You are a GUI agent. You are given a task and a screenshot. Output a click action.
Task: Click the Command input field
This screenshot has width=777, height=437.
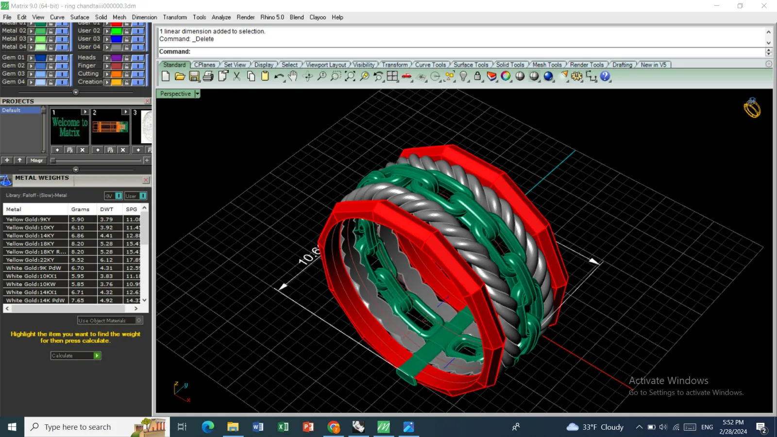pyautogui.click(x=461, y=52)
